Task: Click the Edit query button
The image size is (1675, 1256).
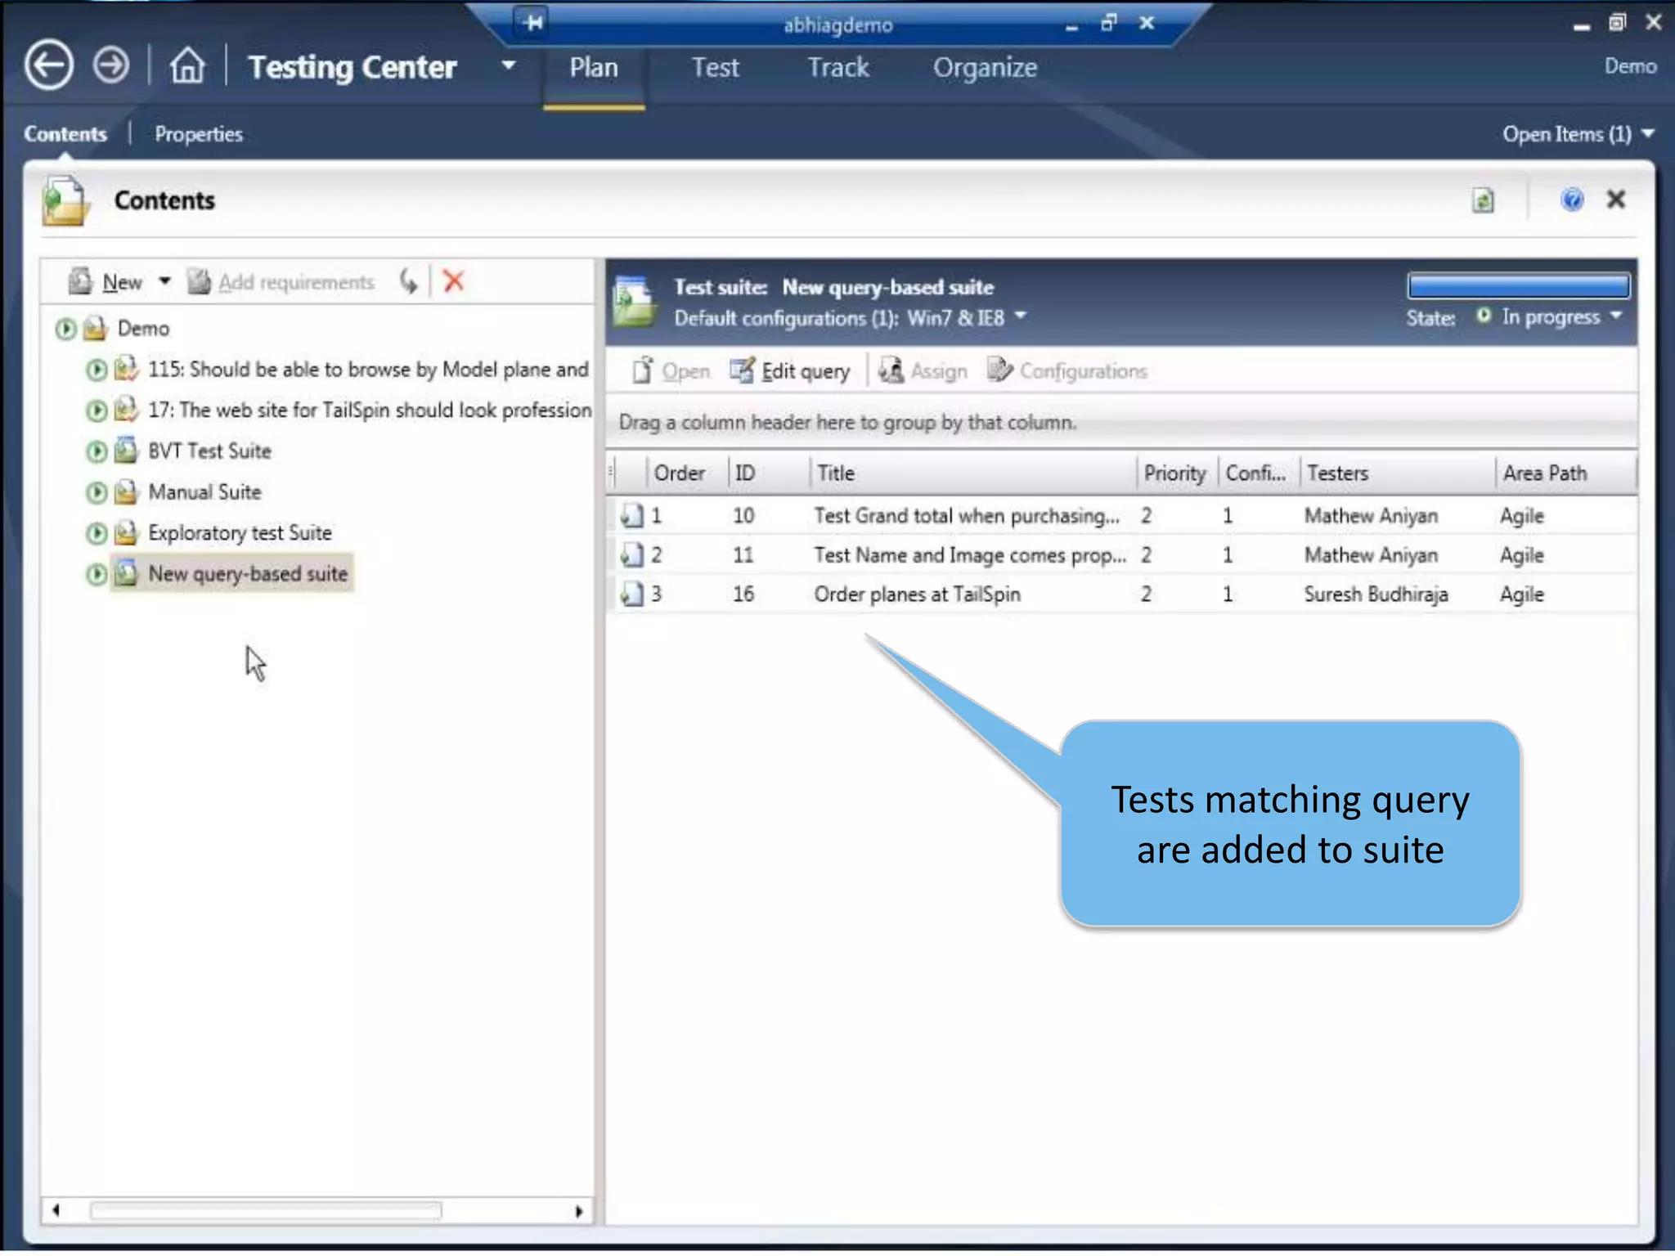Action: click(x=790, y=372)
